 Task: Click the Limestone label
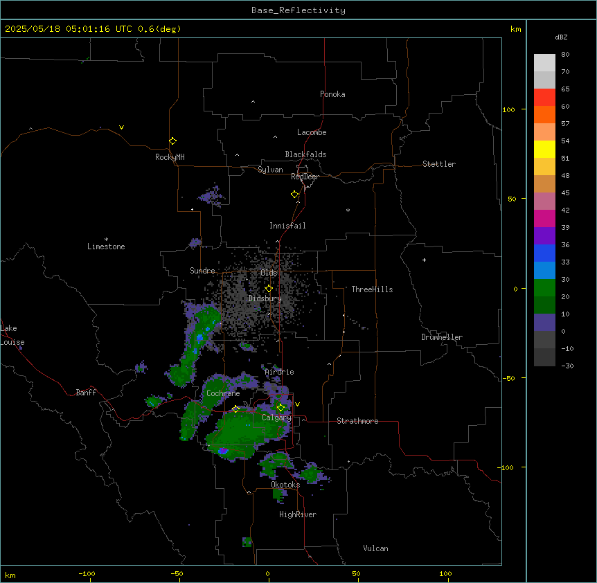click(106, 246)
